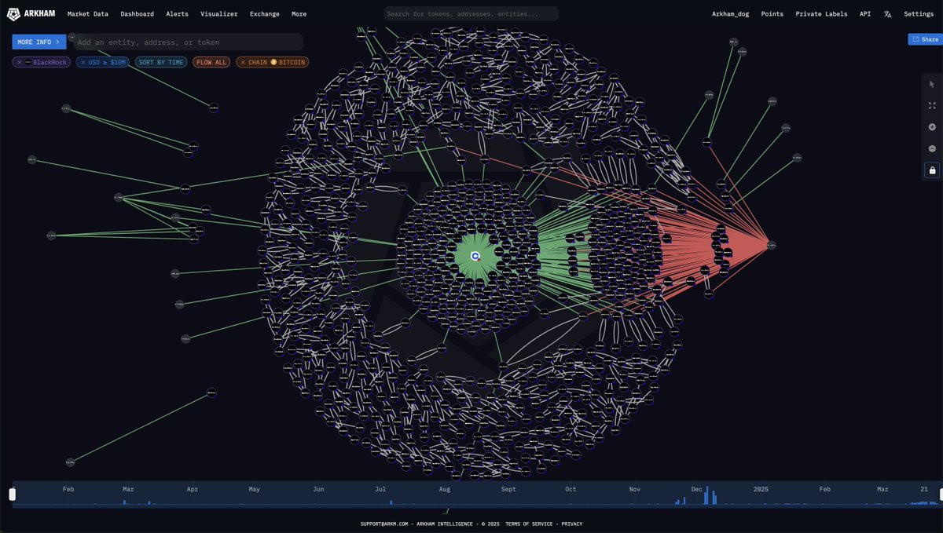The image size is (943, 533).
Task: Open the Exchange menu item
Action: [265, 14]
